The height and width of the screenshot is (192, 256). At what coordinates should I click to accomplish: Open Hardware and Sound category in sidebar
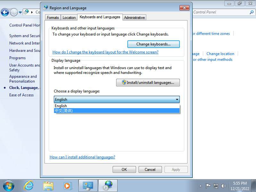click(25, 51)
